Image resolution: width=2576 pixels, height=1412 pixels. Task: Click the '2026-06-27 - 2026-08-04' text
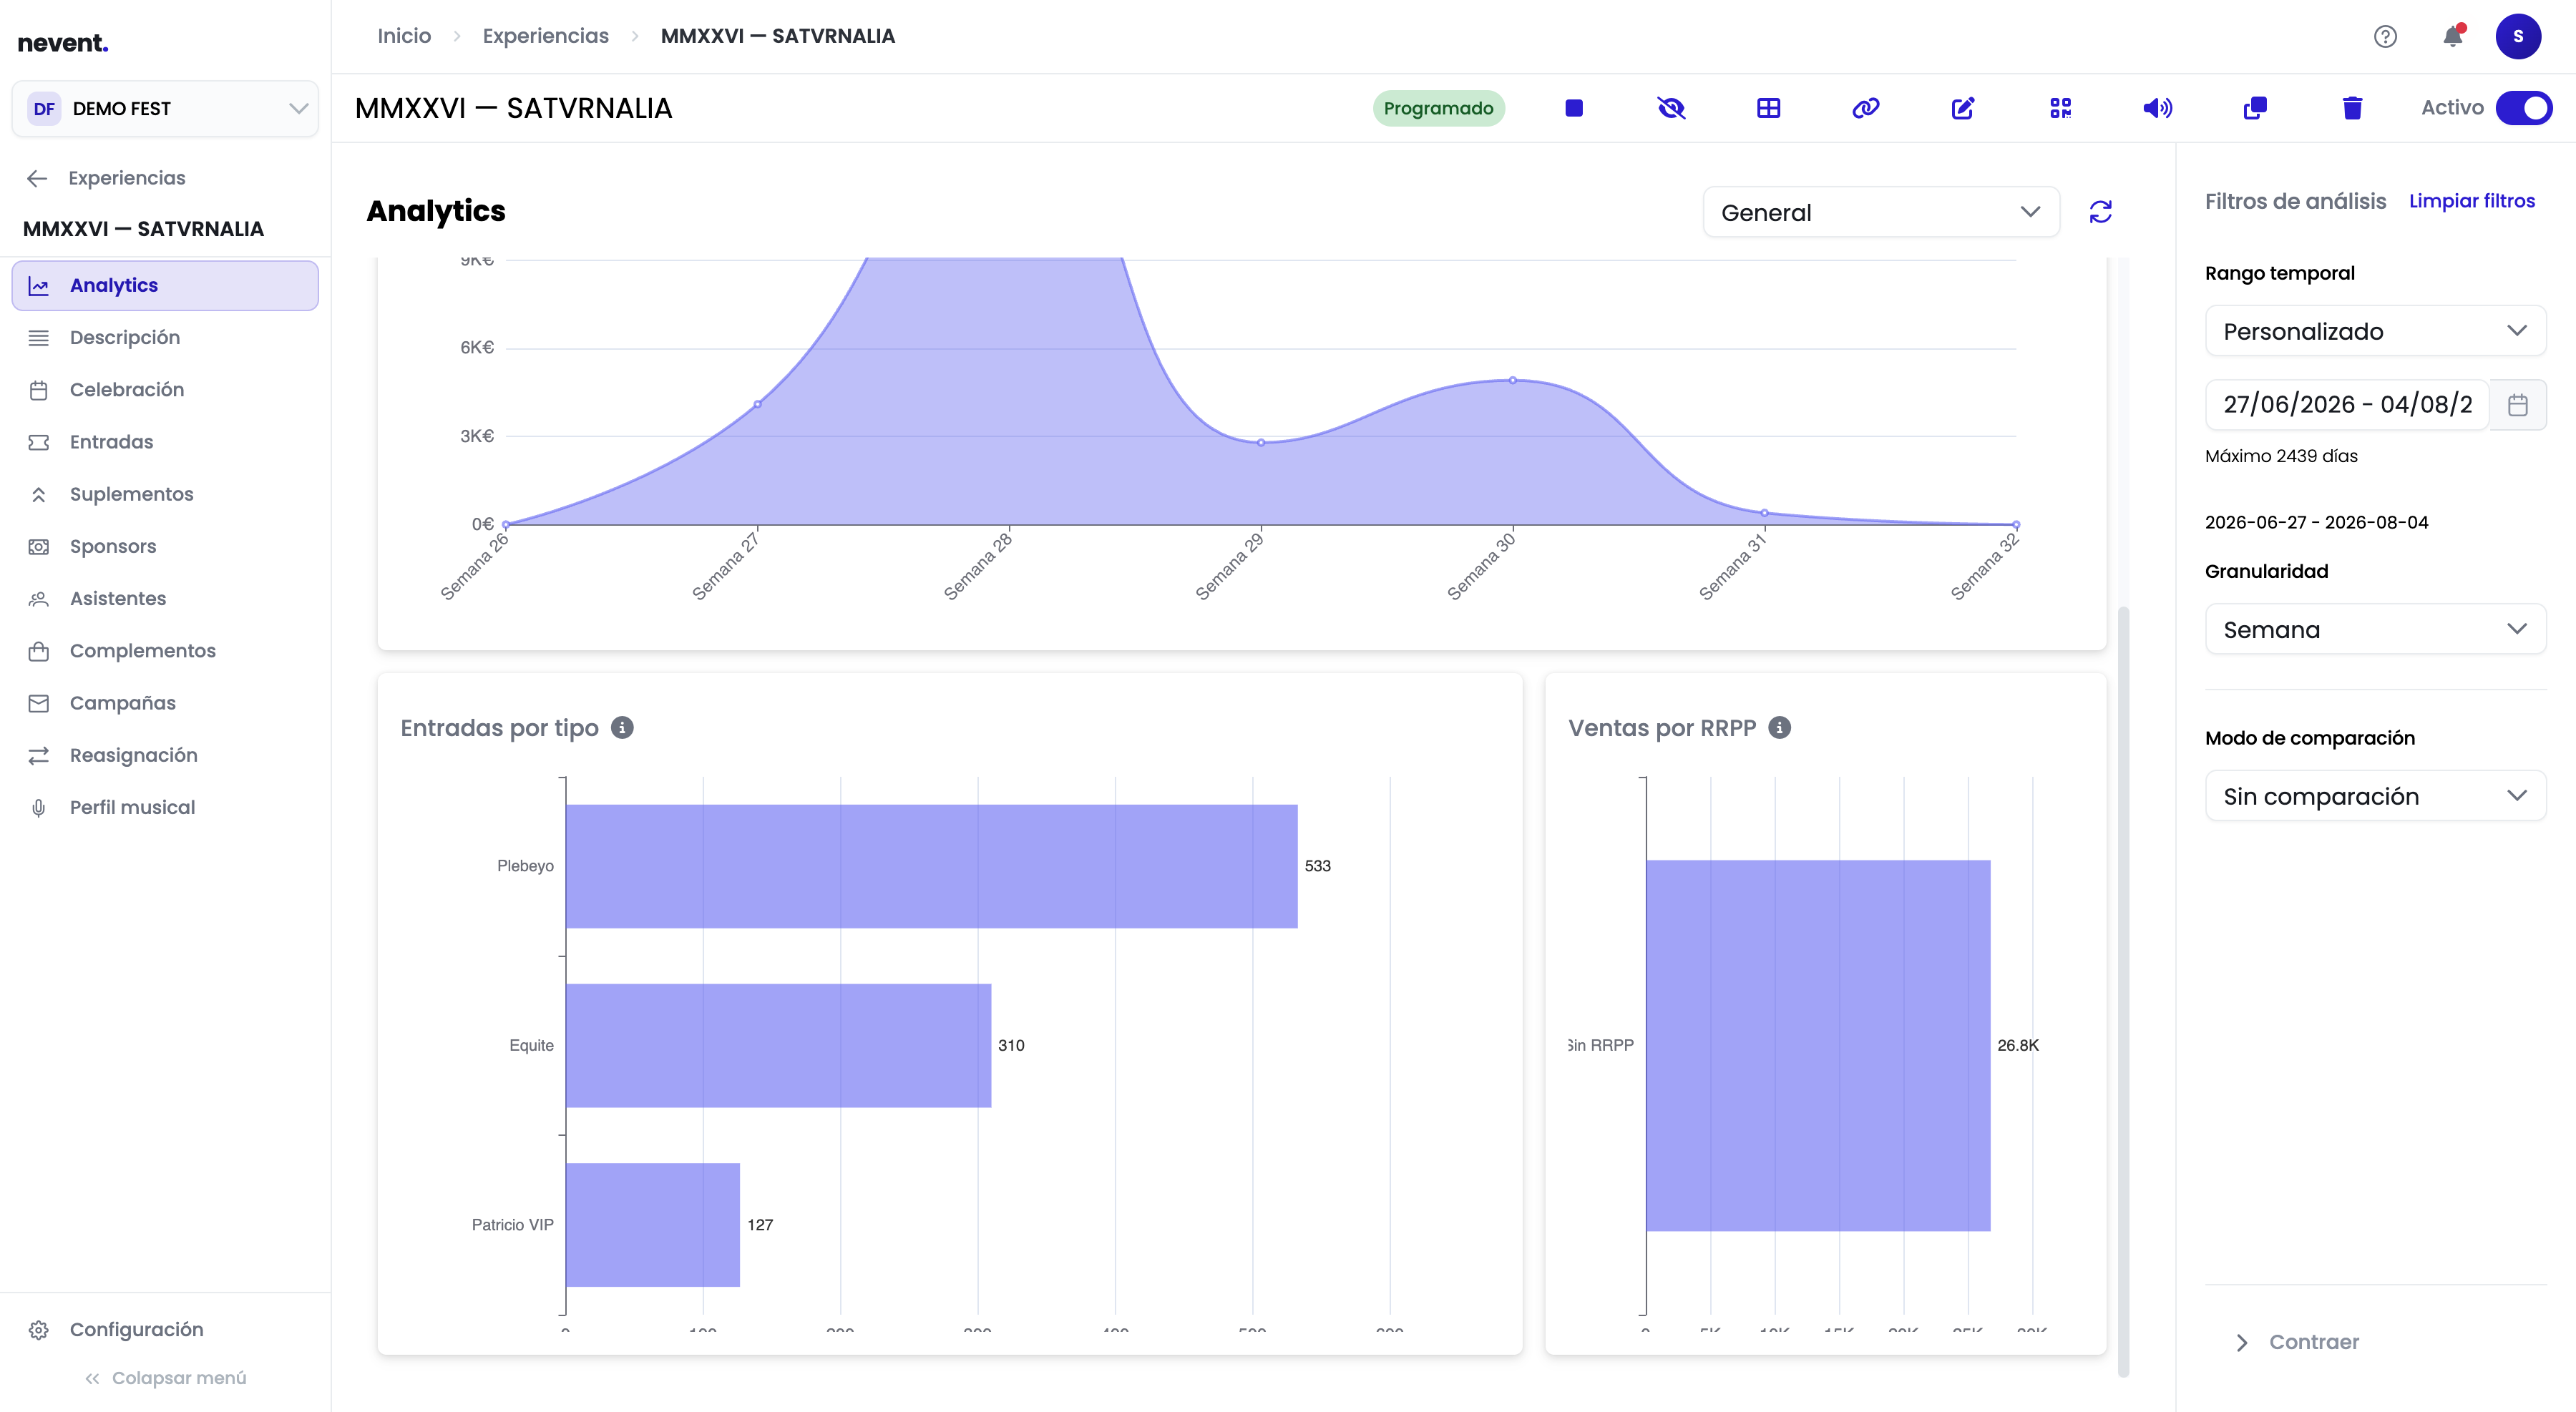[2316, 523]
